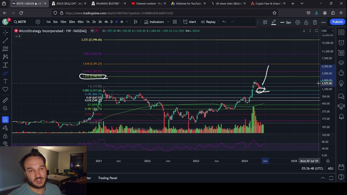
Task: Select the ruler measure tool
Action: point(5,100)
